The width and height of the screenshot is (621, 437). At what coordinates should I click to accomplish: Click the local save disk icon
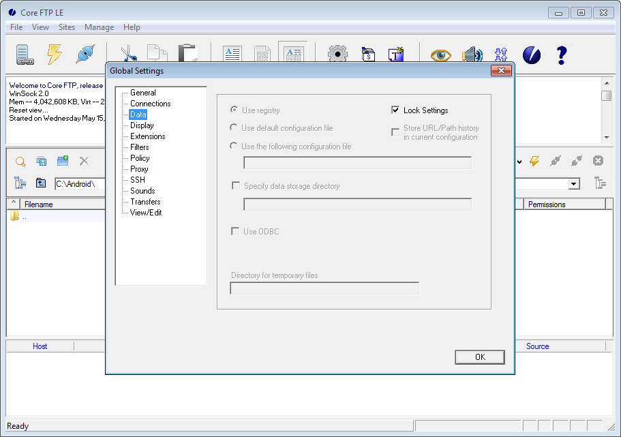coord(41,161)
